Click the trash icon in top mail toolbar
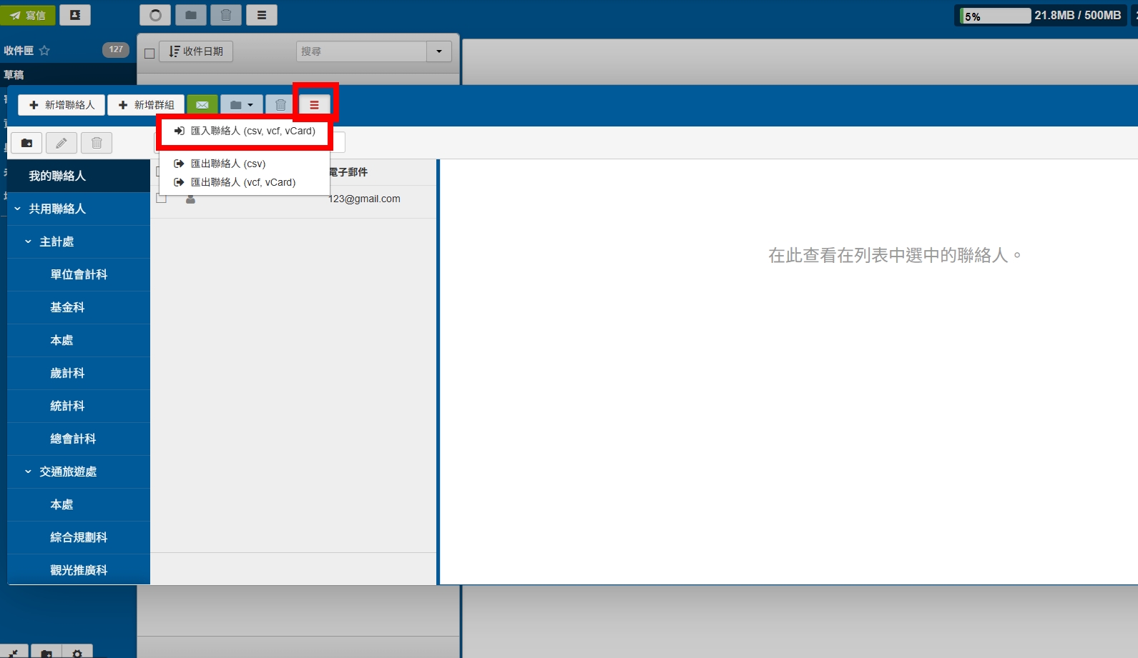This screenshot has height=658, width=1138. pos(226,15)
